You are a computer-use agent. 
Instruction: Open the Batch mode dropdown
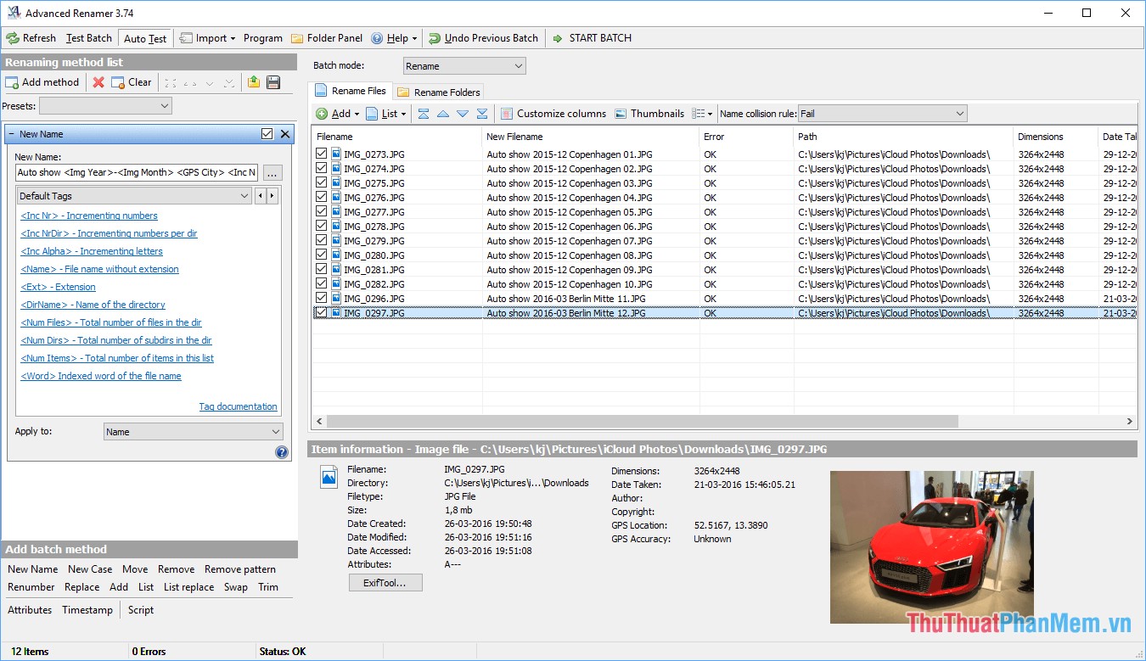[x=463, y=64]
